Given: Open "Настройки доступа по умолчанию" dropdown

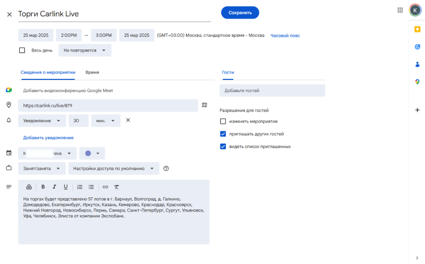Looking at the screenshot, I should (x=114, y=168).
